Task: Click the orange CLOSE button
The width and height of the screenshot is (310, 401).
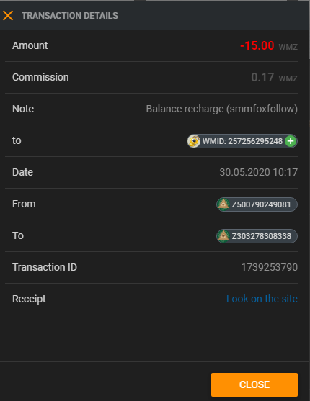Action: (254, 384)
